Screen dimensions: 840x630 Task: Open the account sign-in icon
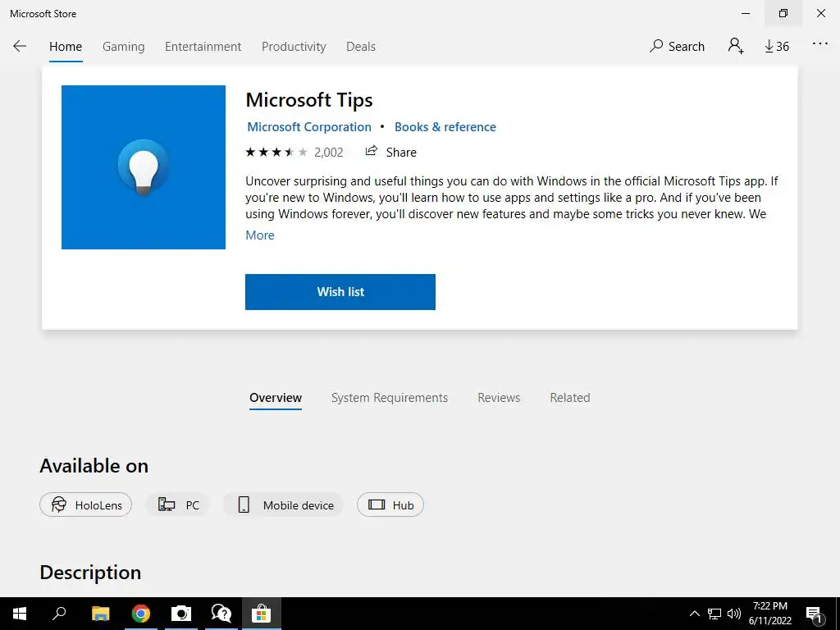pos(736,46)
